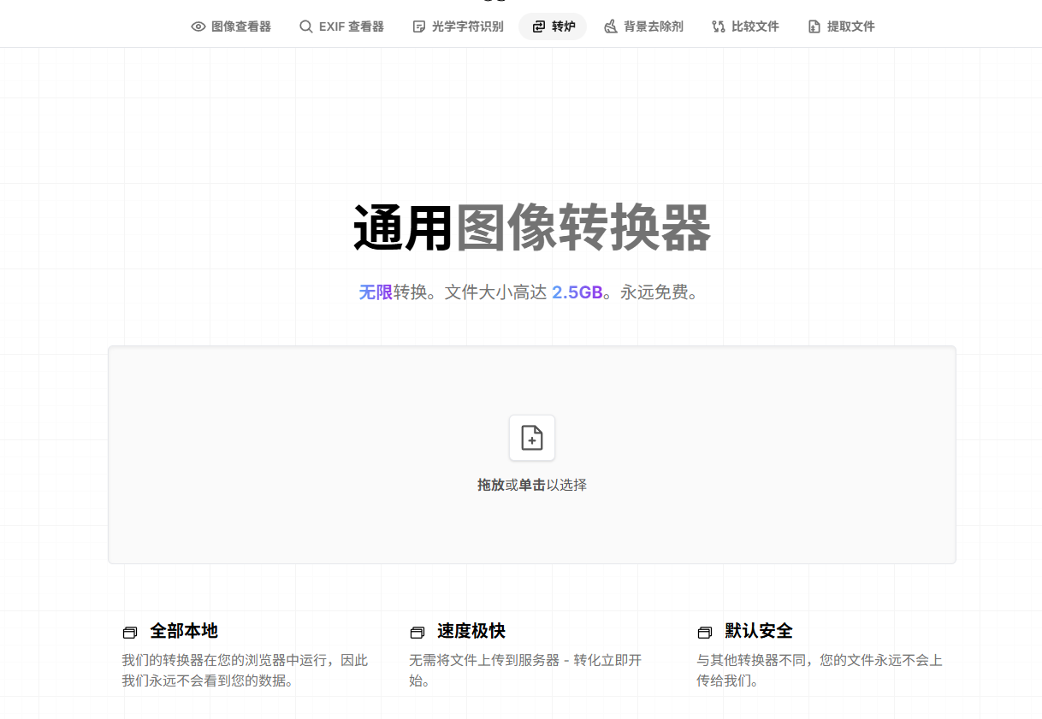The height and width of the screenshot is (719, 1042).
Task: Click the 比较文件 comparison icon
Action: coord(719,27)
